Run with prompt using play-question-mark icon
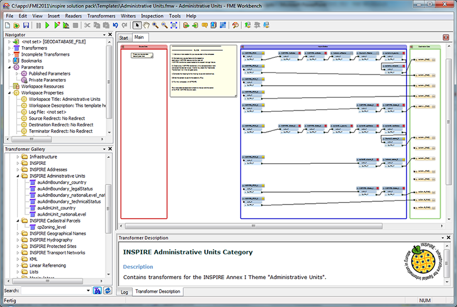This screenshot has width=457, height=307. click(57, 26)
